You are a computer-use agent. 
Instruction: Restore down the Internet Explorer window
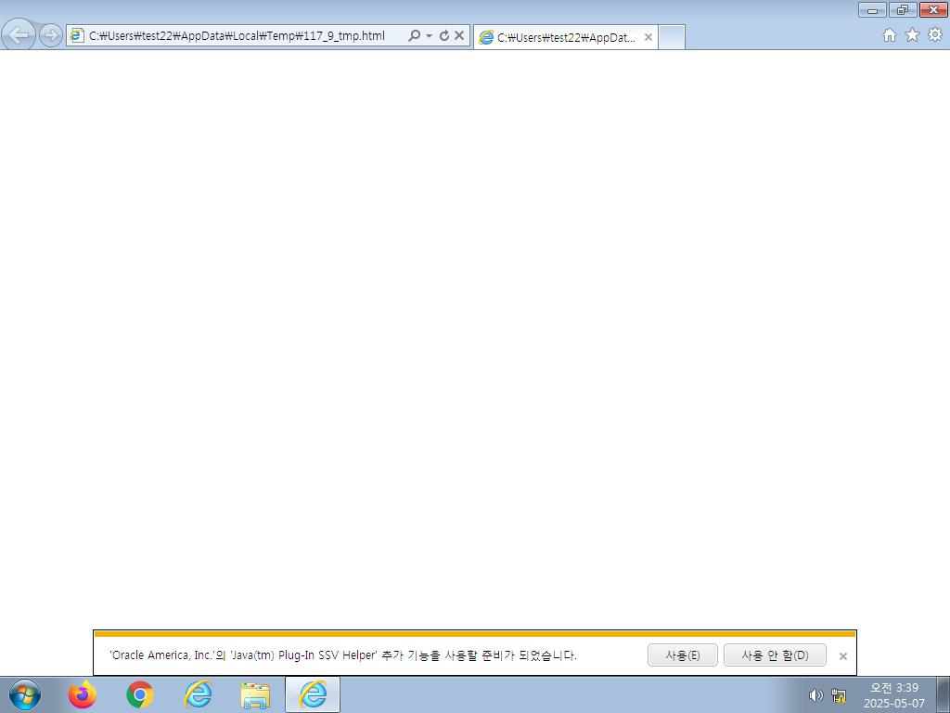[x=903, y=9]
